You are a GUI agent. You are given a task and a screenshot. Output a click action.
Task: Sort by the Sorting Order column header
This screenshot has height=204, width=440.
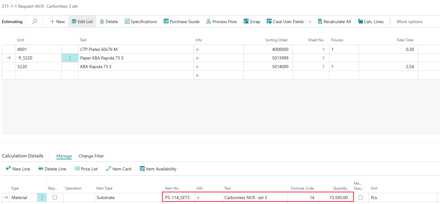276,40
